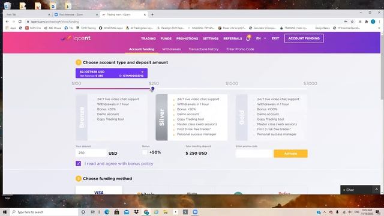The height and width of the screenshot is (216, 384).
Task: Open the PROMOTIONS menu
Action: pos(187,38)
